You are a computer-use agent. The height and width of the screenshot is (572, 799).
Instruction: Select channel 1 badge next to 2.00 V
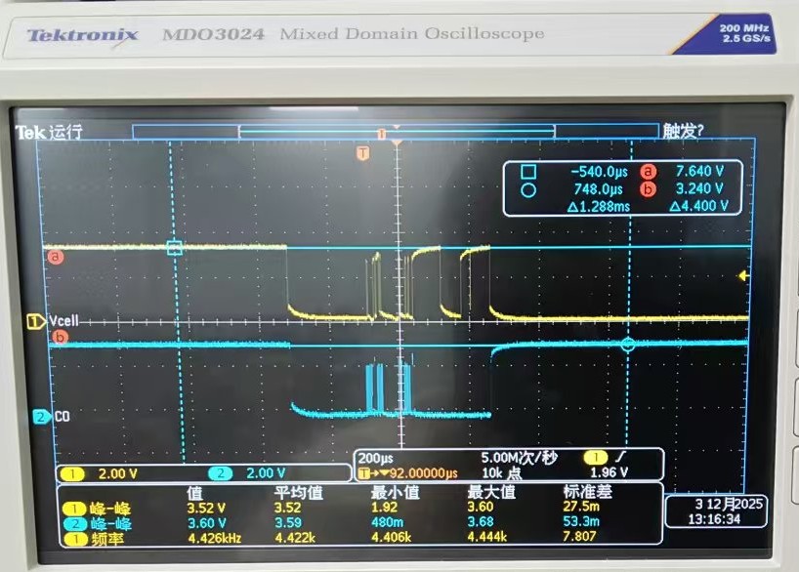[x=72, y=474]
